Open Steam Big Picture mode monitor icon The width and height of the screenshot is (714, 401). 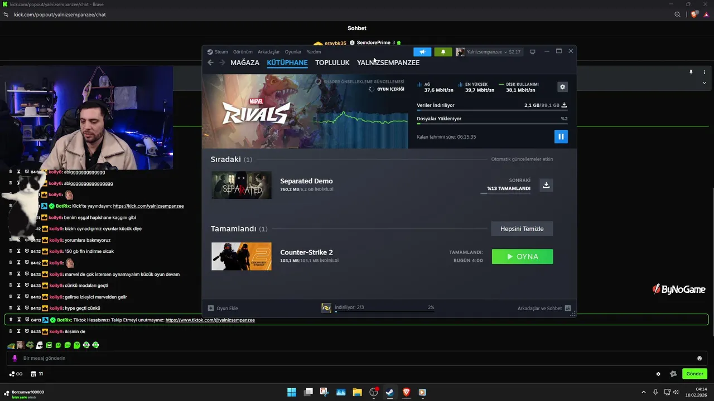coord(532,52)
